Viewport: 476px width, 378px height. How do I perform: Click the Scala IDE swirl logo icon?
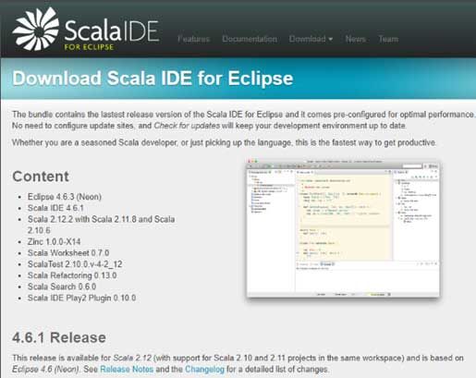36,30
